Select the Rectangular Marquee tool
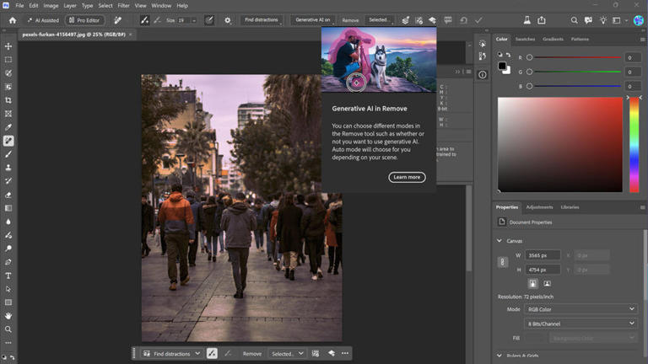The width and height of the screenshot is (648, 364). click(x=8, y=60)
